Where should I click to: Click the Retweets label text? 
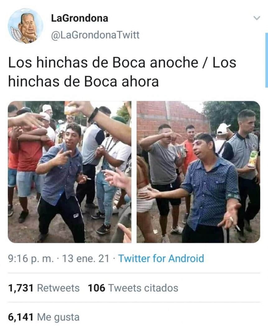click(x=58, y=288)
